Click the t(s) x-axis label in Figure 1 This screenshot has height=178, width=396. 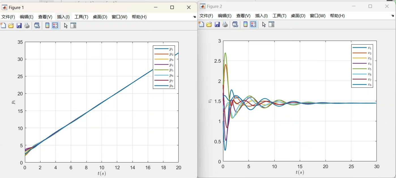[102, 174]
